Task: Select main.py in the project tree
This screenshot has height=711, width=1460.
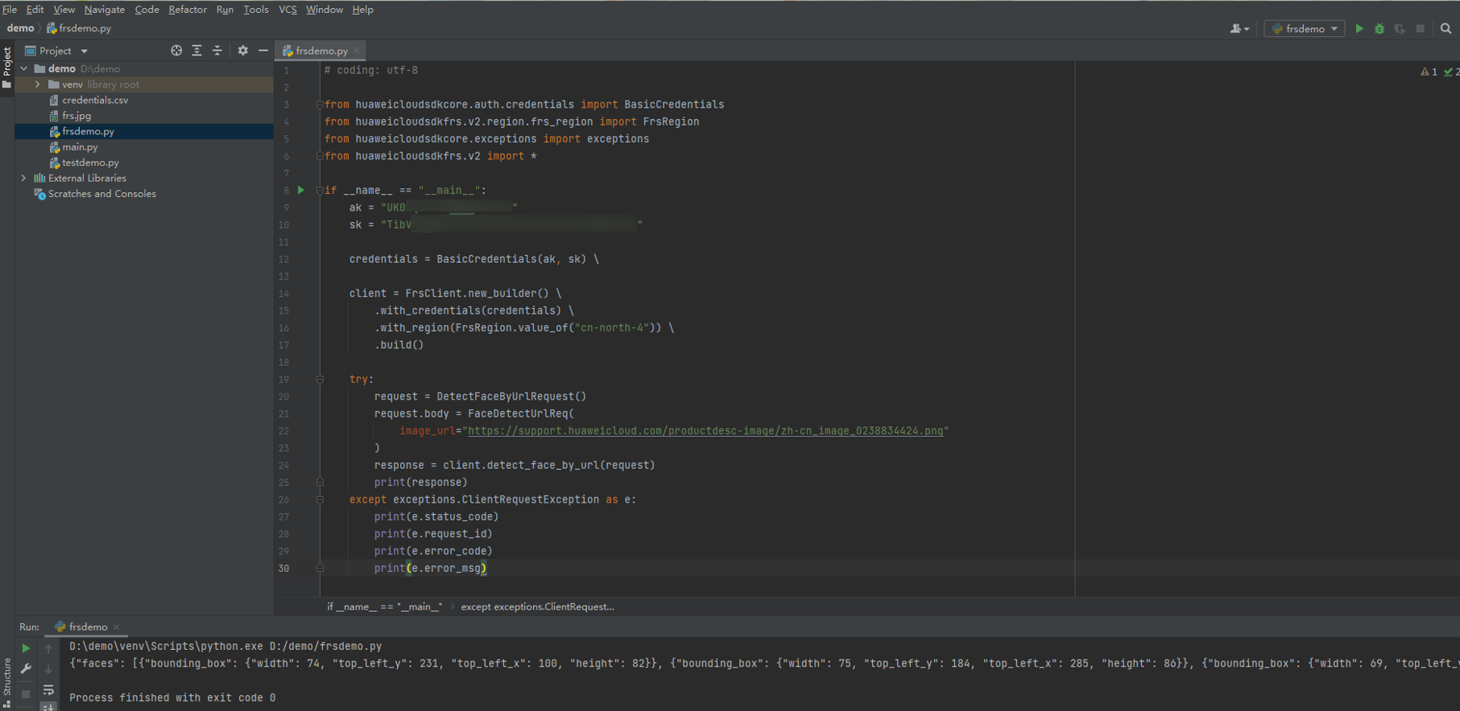Action: (x=80, y=147)
